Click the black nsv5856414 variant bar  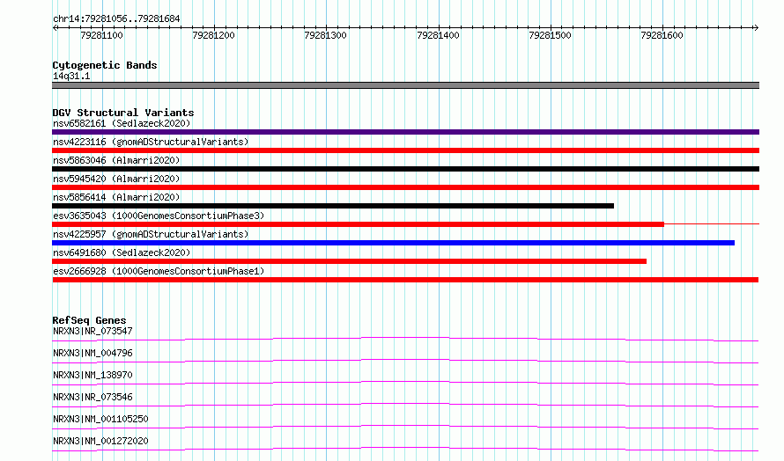[x=333, y=206]
